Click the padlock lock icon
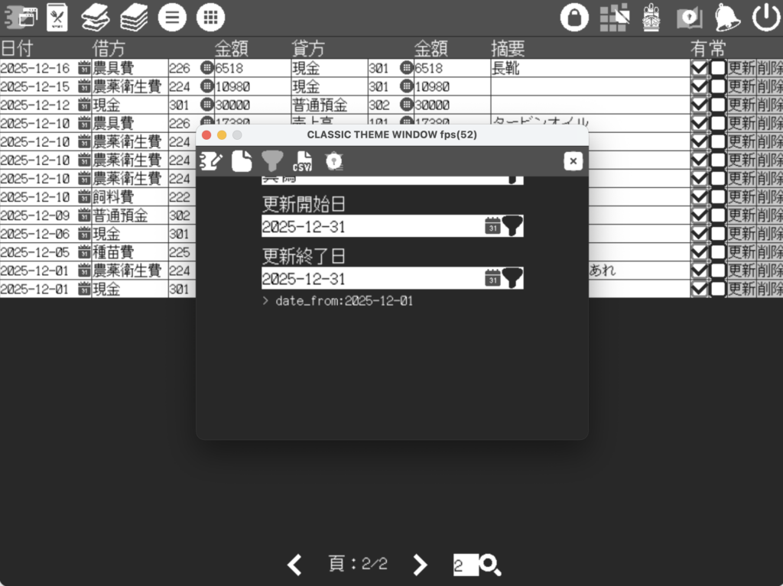This screenshot has height=586, width=783. [x=574, y=17]
